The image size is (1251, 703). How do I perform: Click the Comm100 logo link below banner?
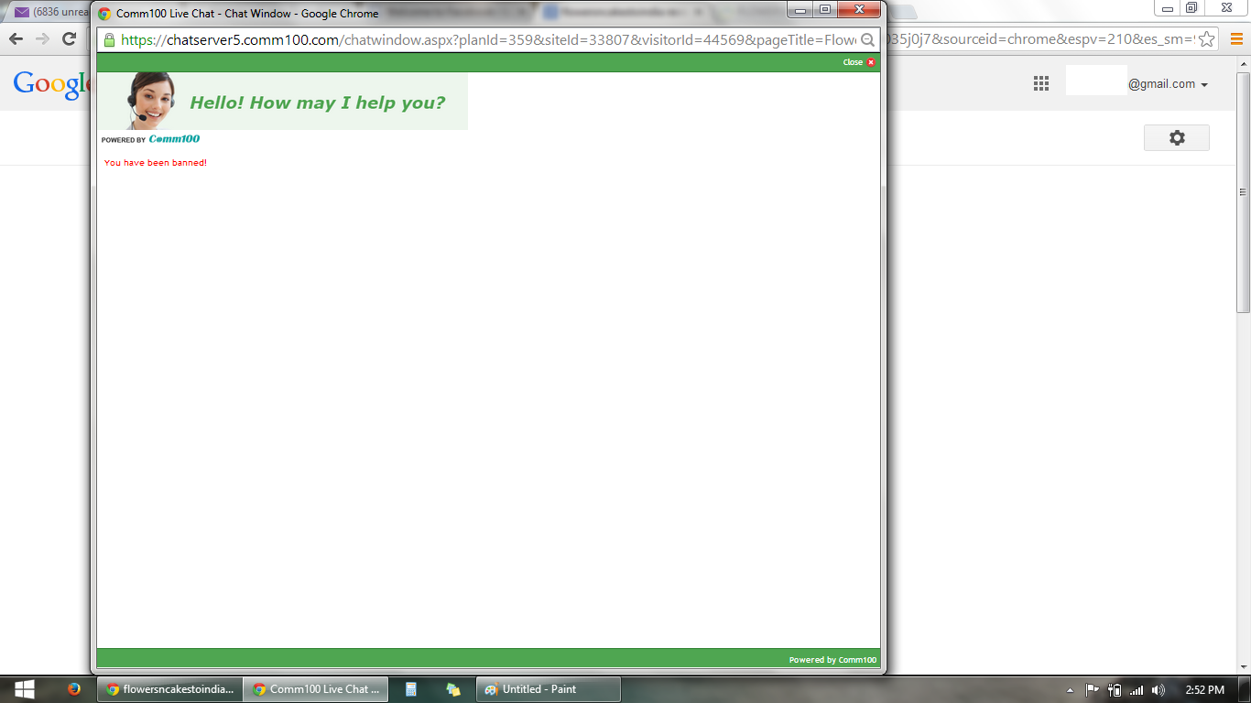[174, 139]
